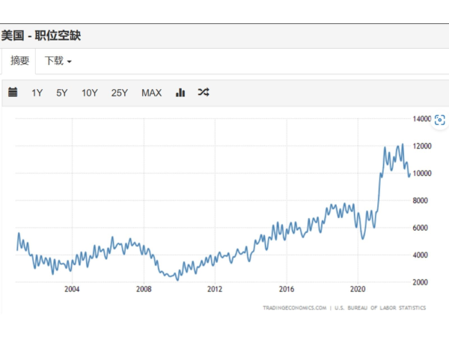Switch chart to 5Y range

(61, 93)
